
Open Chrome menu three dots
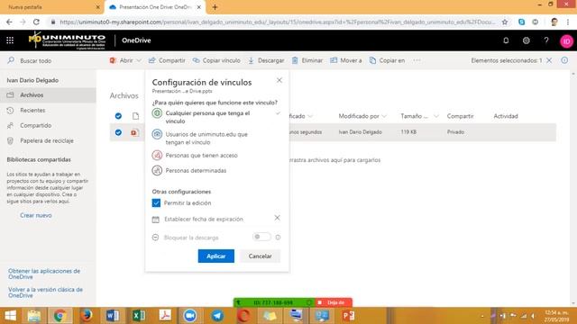point(568,22)
